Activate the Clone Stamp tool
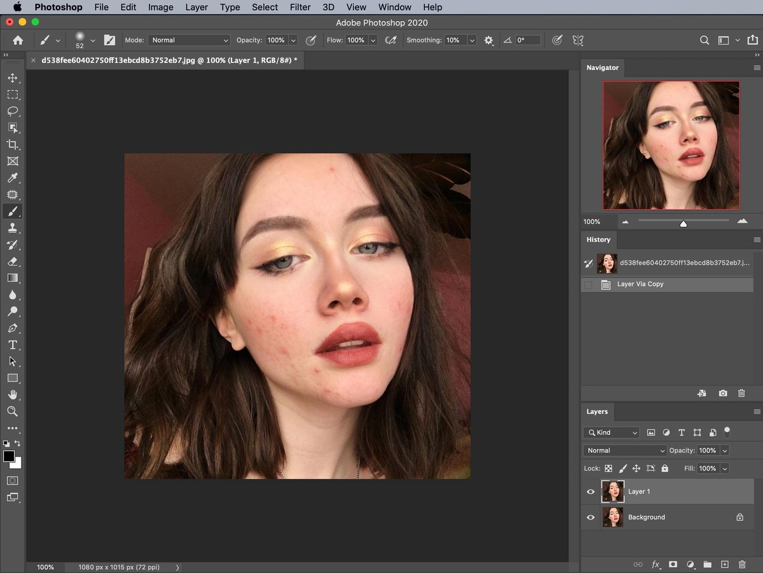This screenshot has height=573, width=763. point(12,228)
